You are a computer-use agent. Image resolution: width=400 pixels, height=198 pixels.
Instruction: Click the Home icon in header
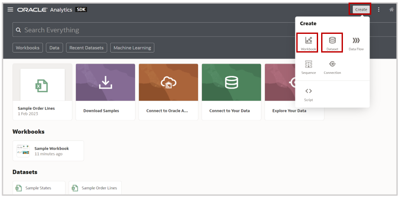pyautogui.click(x=391, y=10)
